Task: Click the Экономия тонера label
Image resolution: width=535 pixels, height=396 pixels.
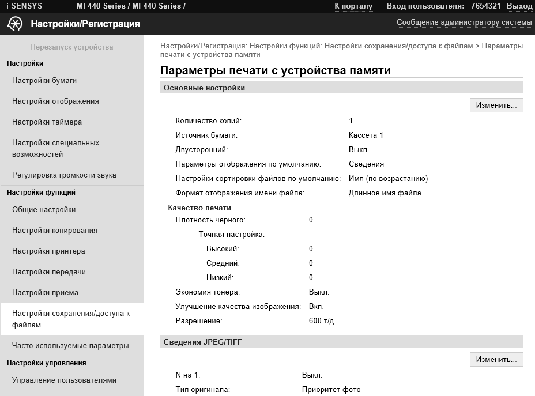Action: [208, 292]
